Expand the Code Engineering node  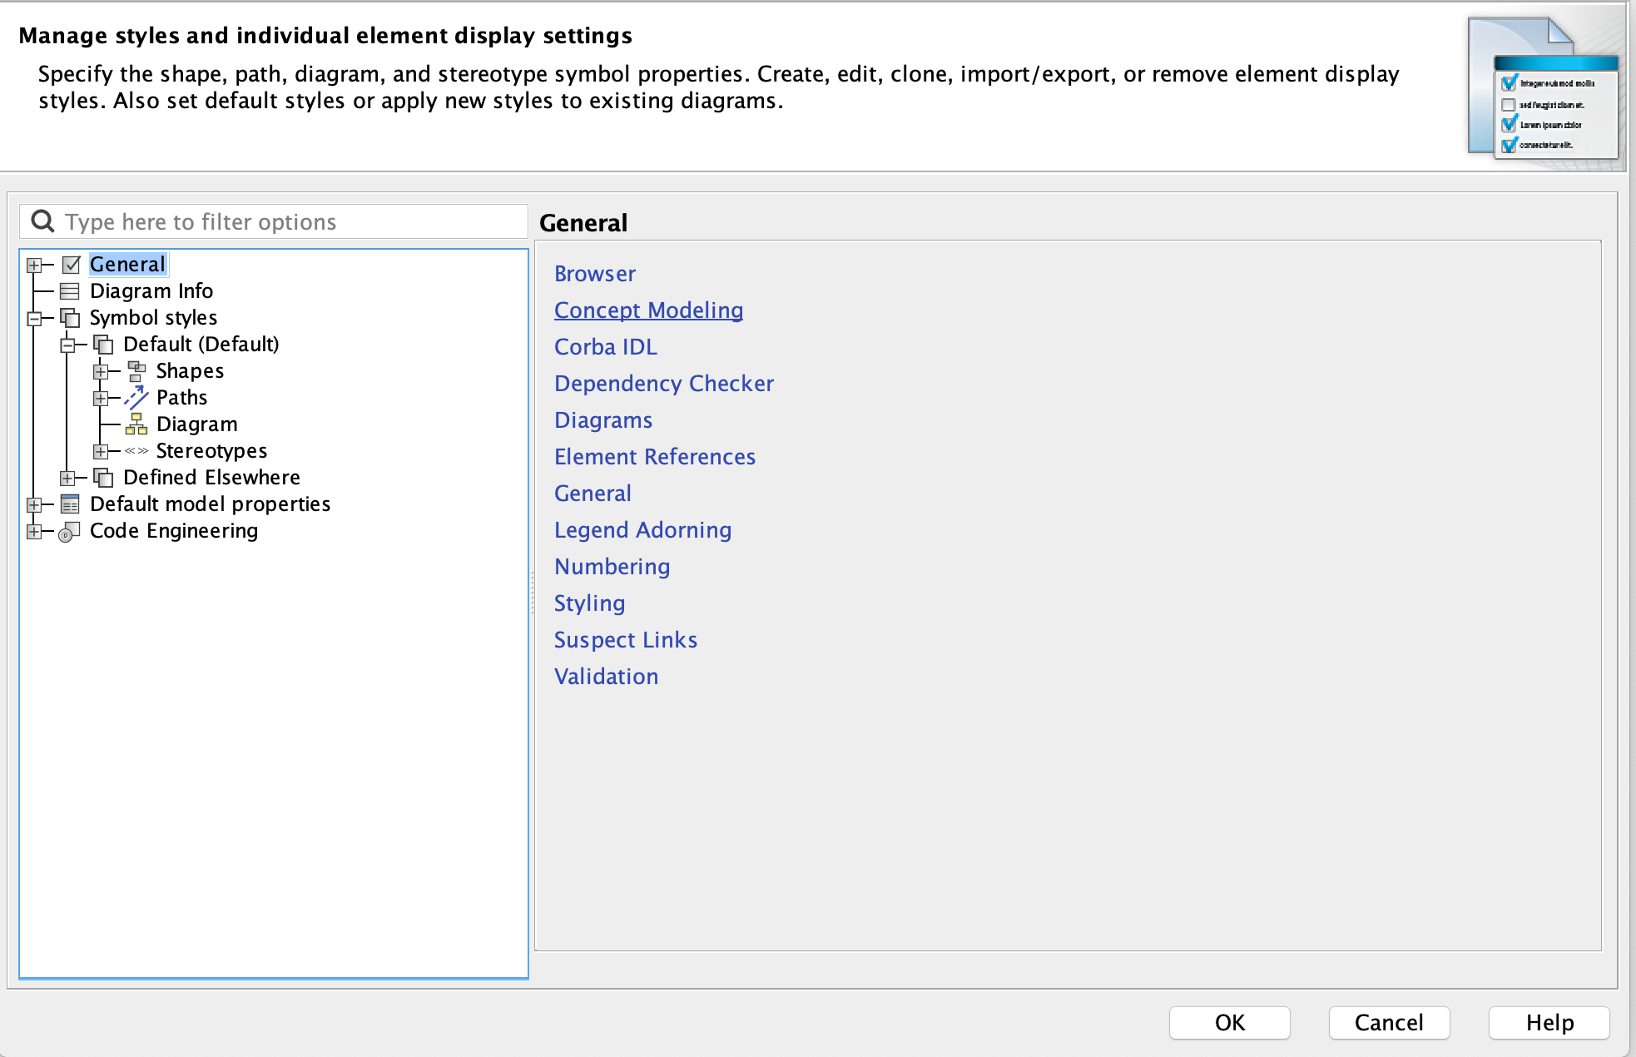pos(34,531)
